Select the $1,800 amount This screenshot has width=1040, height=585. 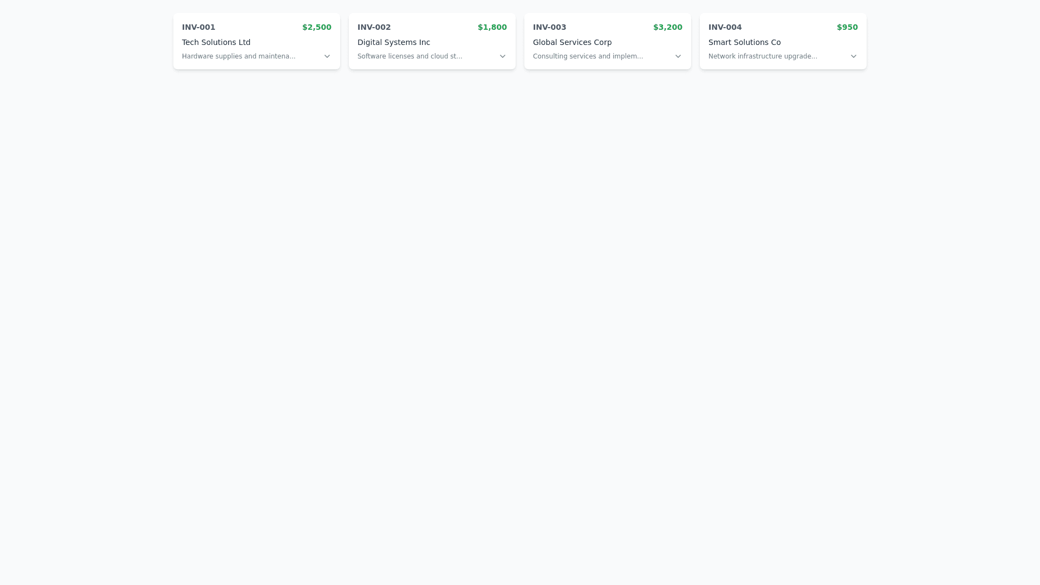pos(492,27)
